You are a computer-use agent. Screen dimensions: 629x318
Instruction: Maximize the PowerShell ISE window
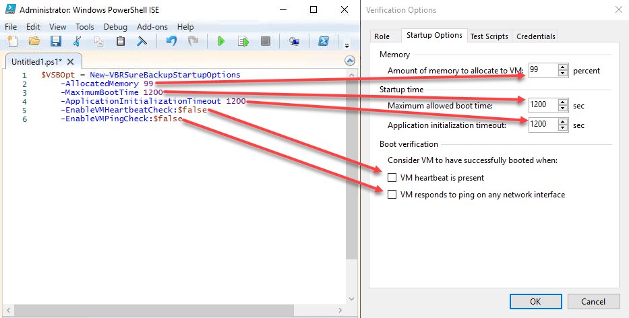pos(313,9)
